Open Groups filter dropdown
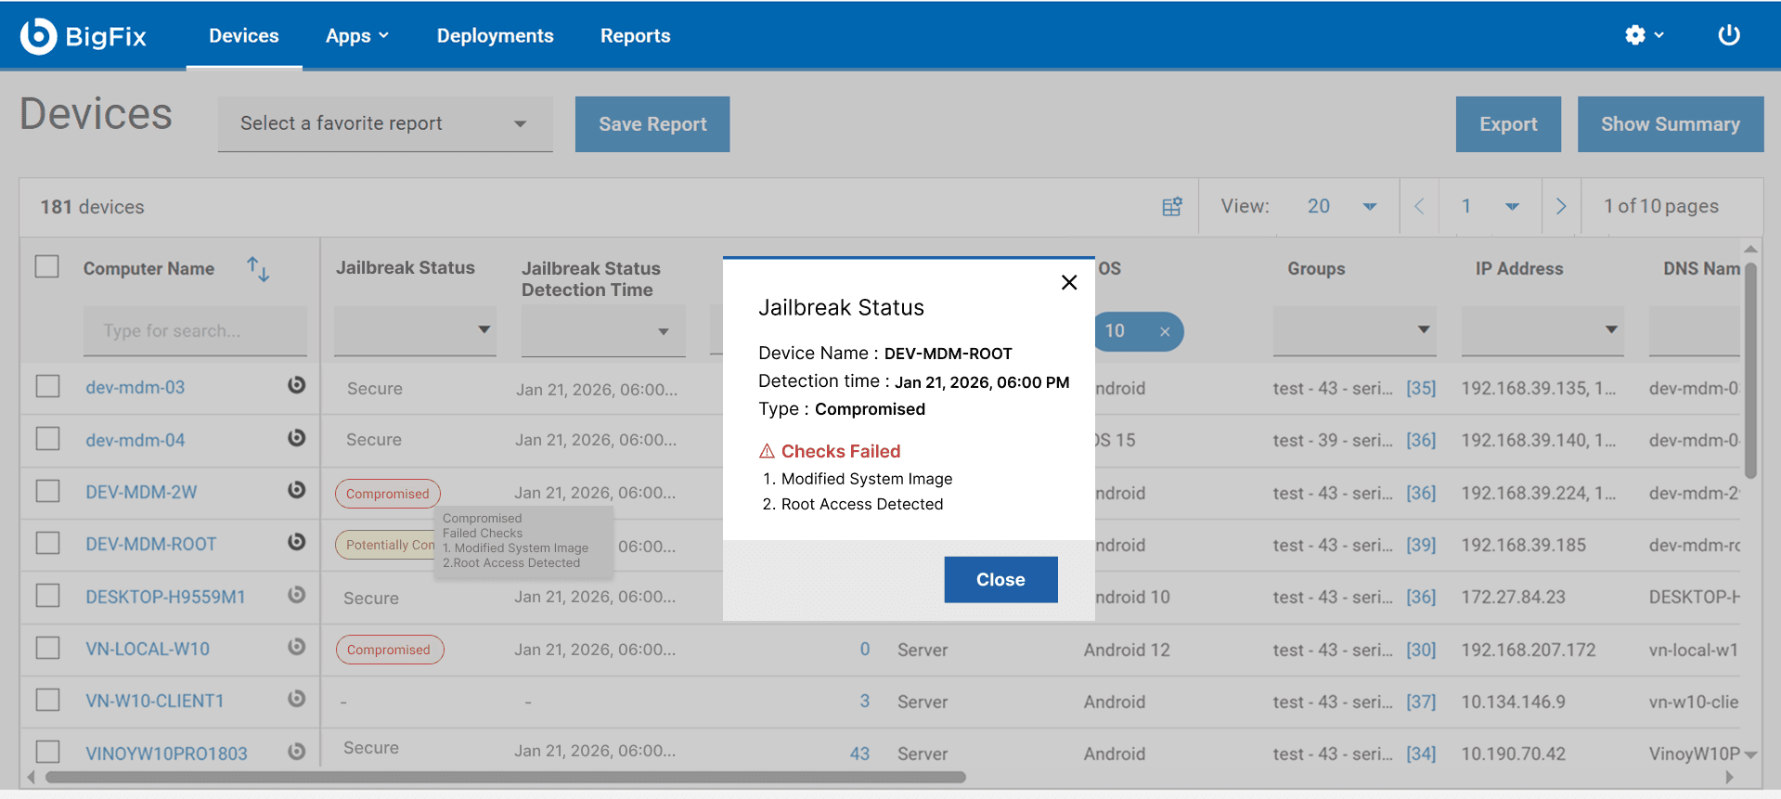This screenshot has width=1781, height=799. tap(1354, 330)
